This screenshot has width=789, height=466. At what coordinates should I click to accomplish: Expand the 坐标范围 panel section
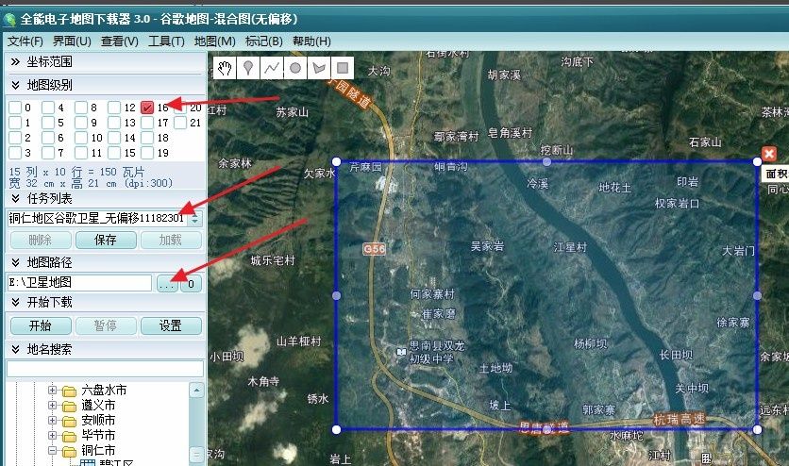pyautogui.click(x=14, y=62)
